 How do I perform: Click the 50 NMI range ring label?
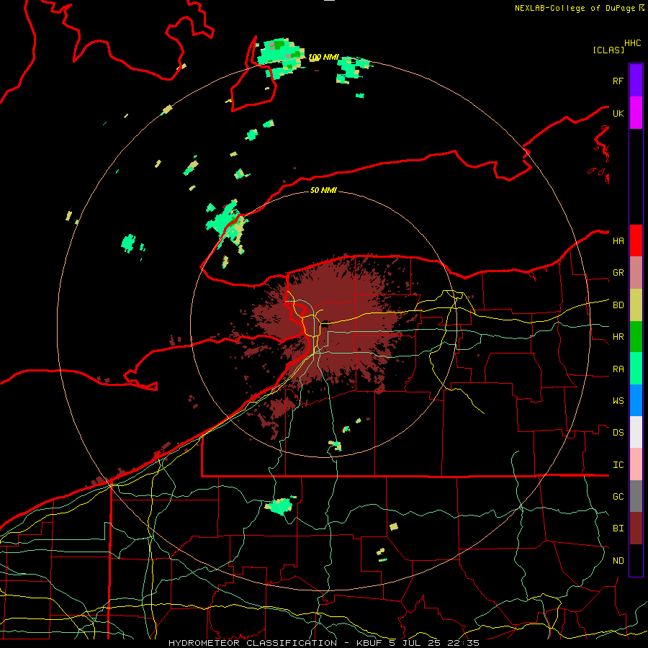[323, 190]
